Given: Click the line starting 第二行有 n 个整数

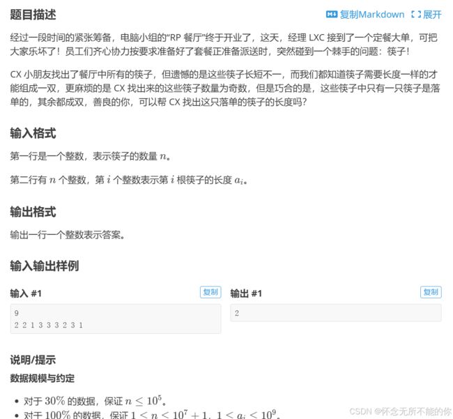Looking at the screenshot, I should point(128,180).
